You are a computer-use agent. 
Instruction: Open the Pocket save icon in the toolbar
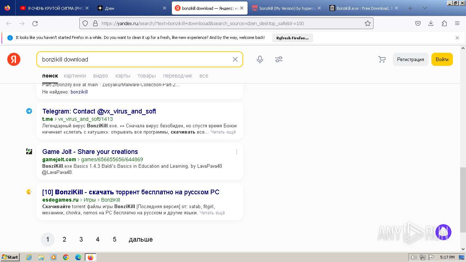coord(418,23)
